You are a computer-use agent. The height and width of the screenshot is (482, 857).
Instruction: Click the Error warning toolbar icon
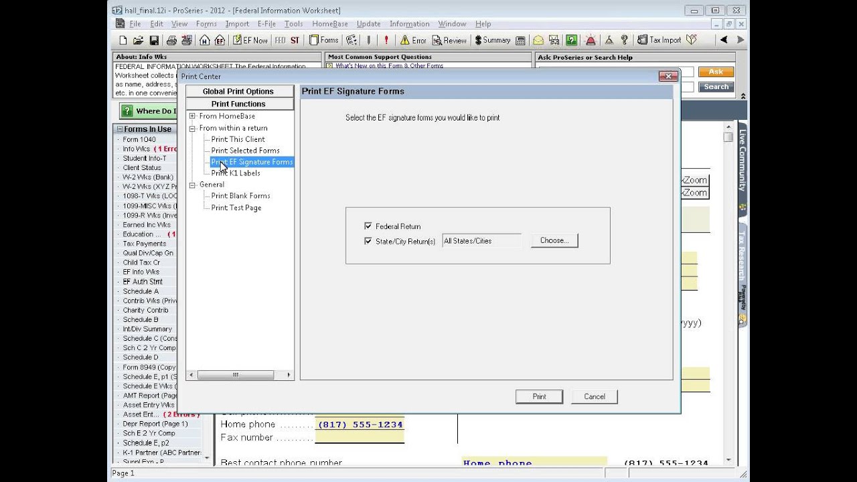point(413,40)
